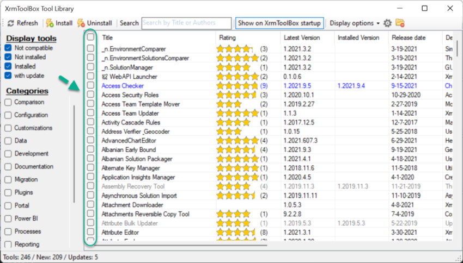This screenshot has height=263, width=463.
Task: Select Attachment Downloader title
Action: 132,205
